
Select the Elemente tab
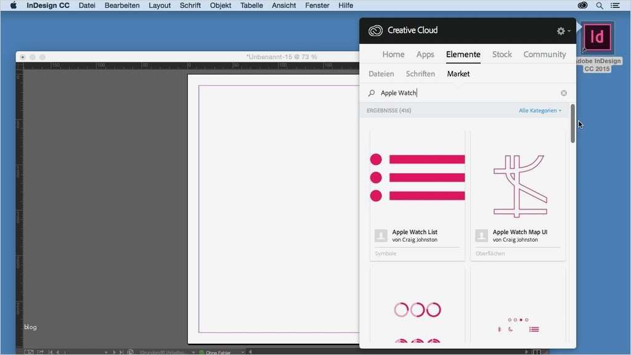pos(463,54)
